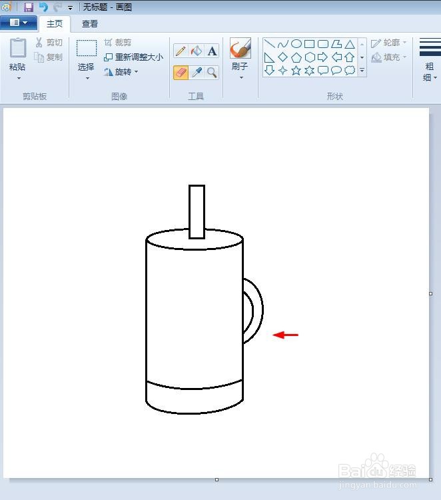Screen dimensions: 441x500
Task: Expand the full shapes gallery
Action: pos(362,71)
